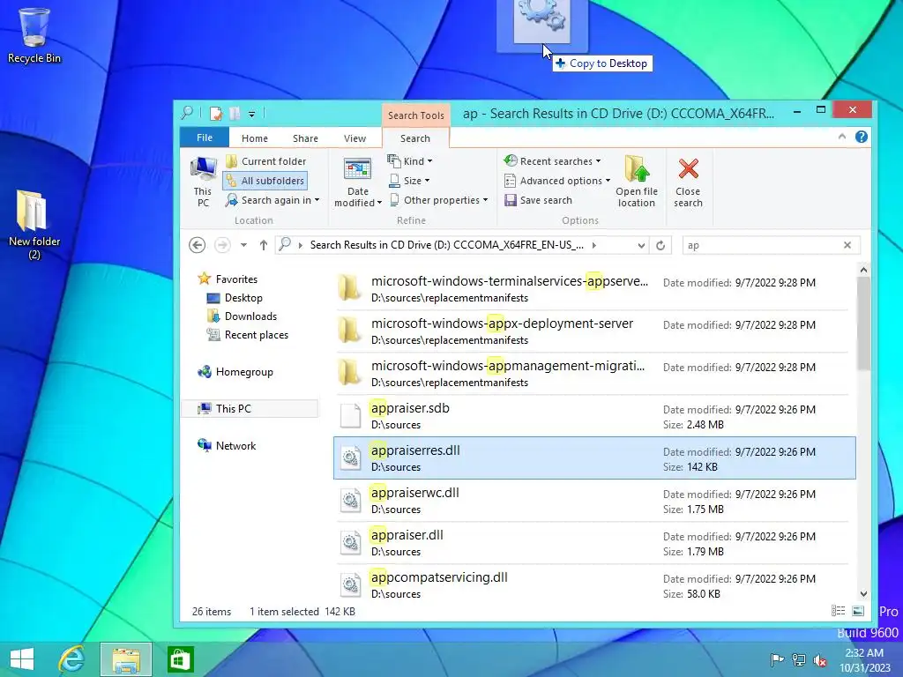Select New folder (2) on desktop
This screenshot has width=903, height=677.
(x=34, y=225)
